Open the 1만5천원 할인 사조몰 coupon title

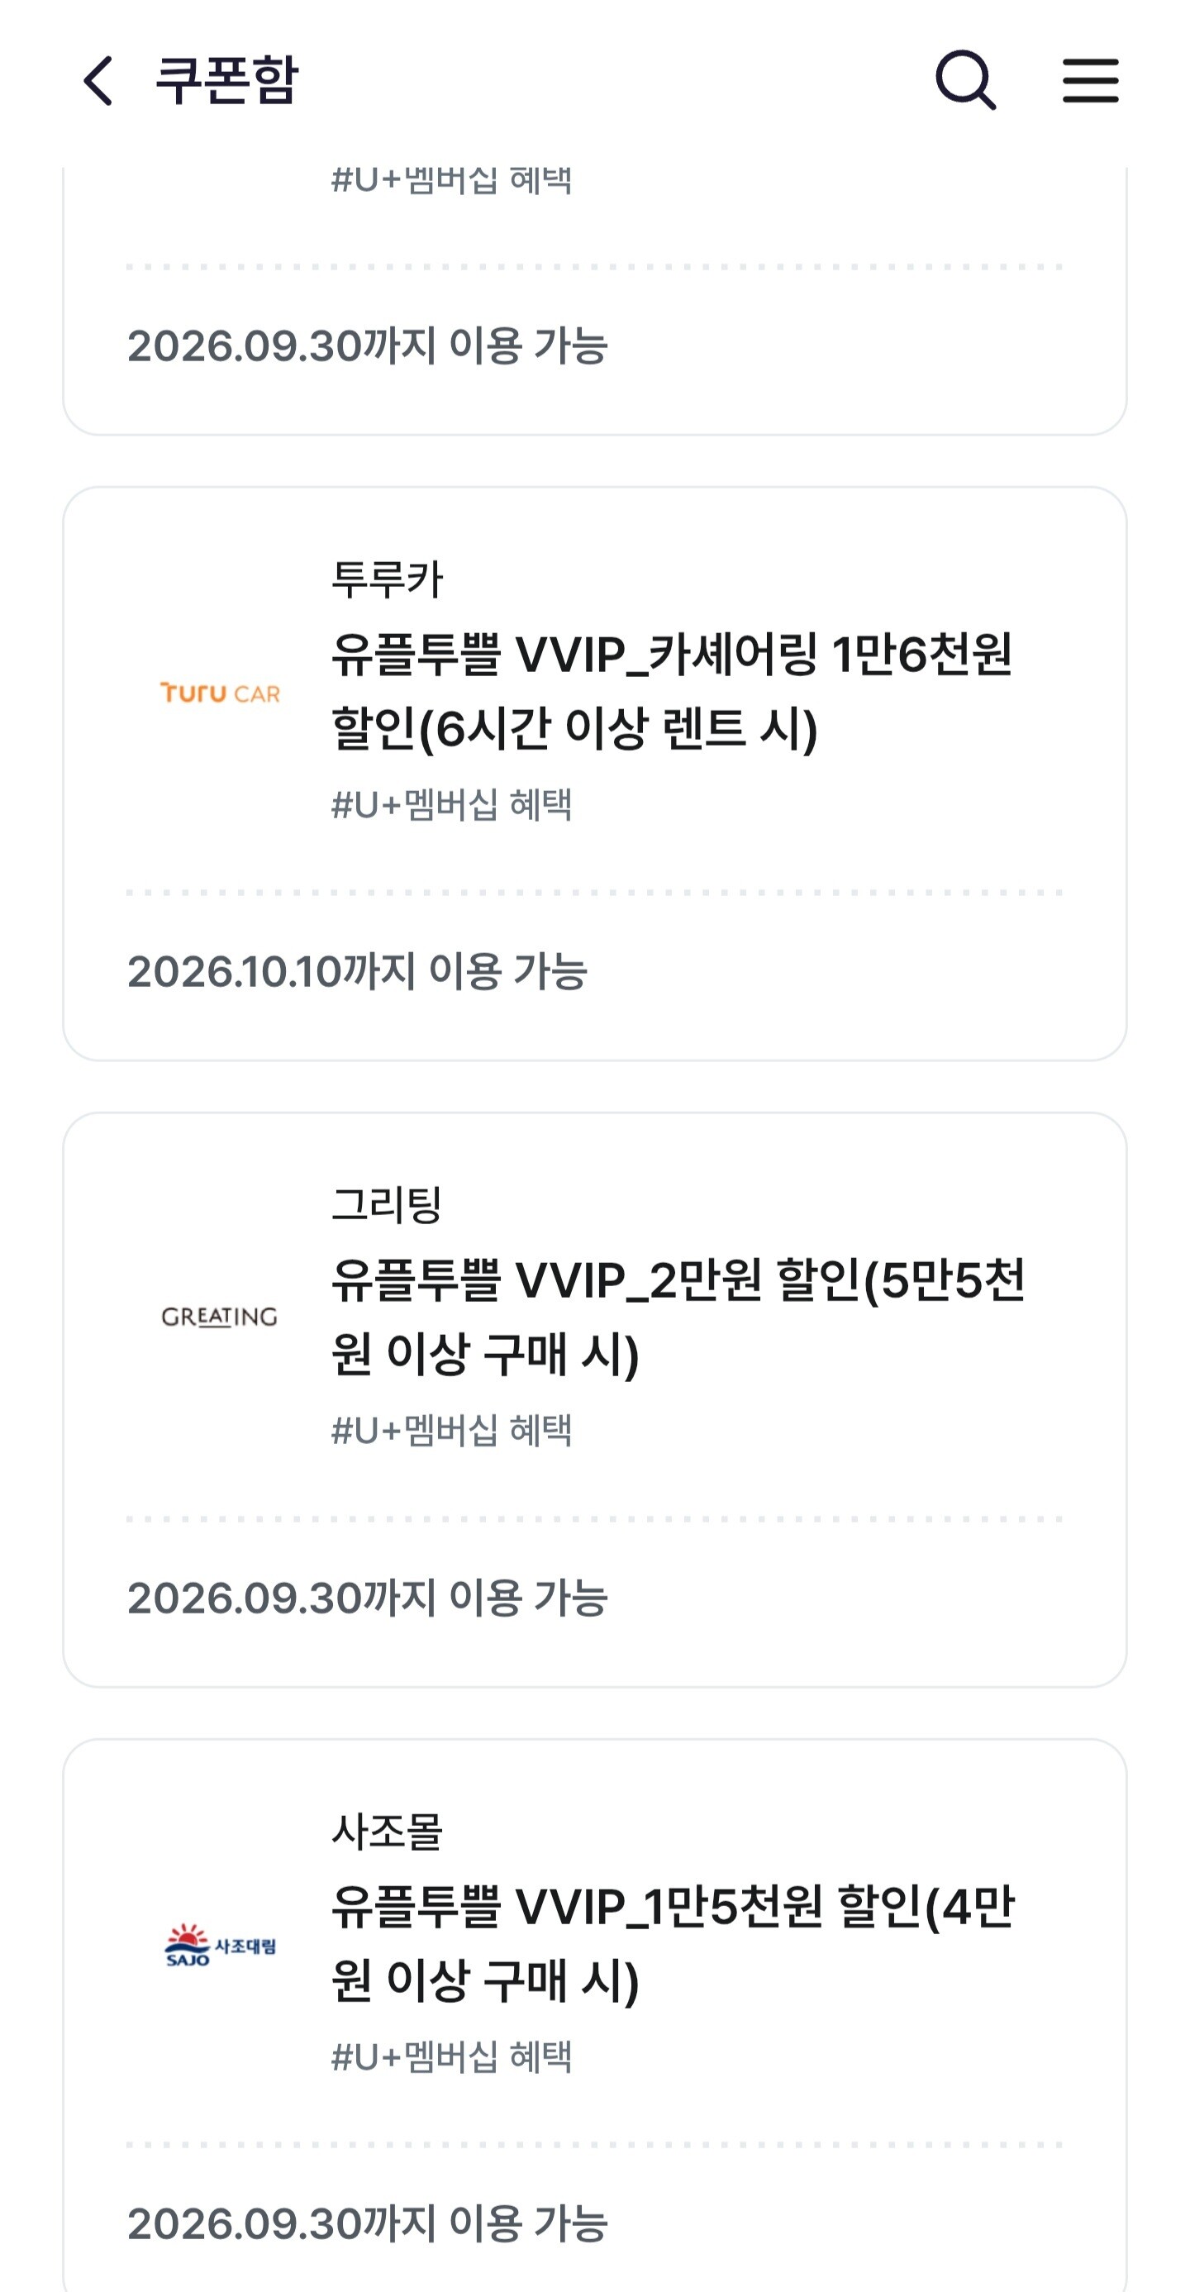[673, 1944]
